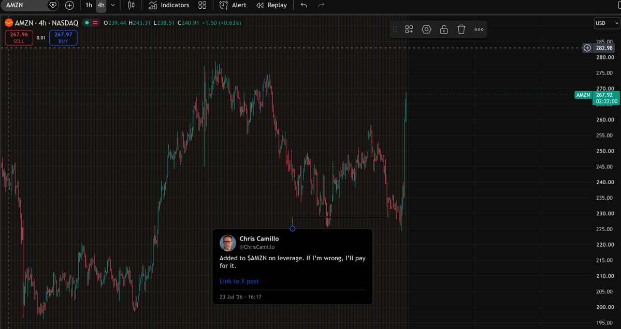Select the 4h timeframe
This screenshot has width=621, height=329.
pyautogui.click(x=101, y=5)
